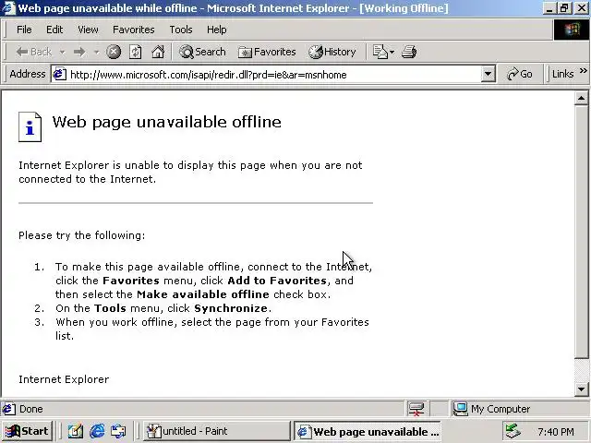Open the Search pane button

(202, 52)
